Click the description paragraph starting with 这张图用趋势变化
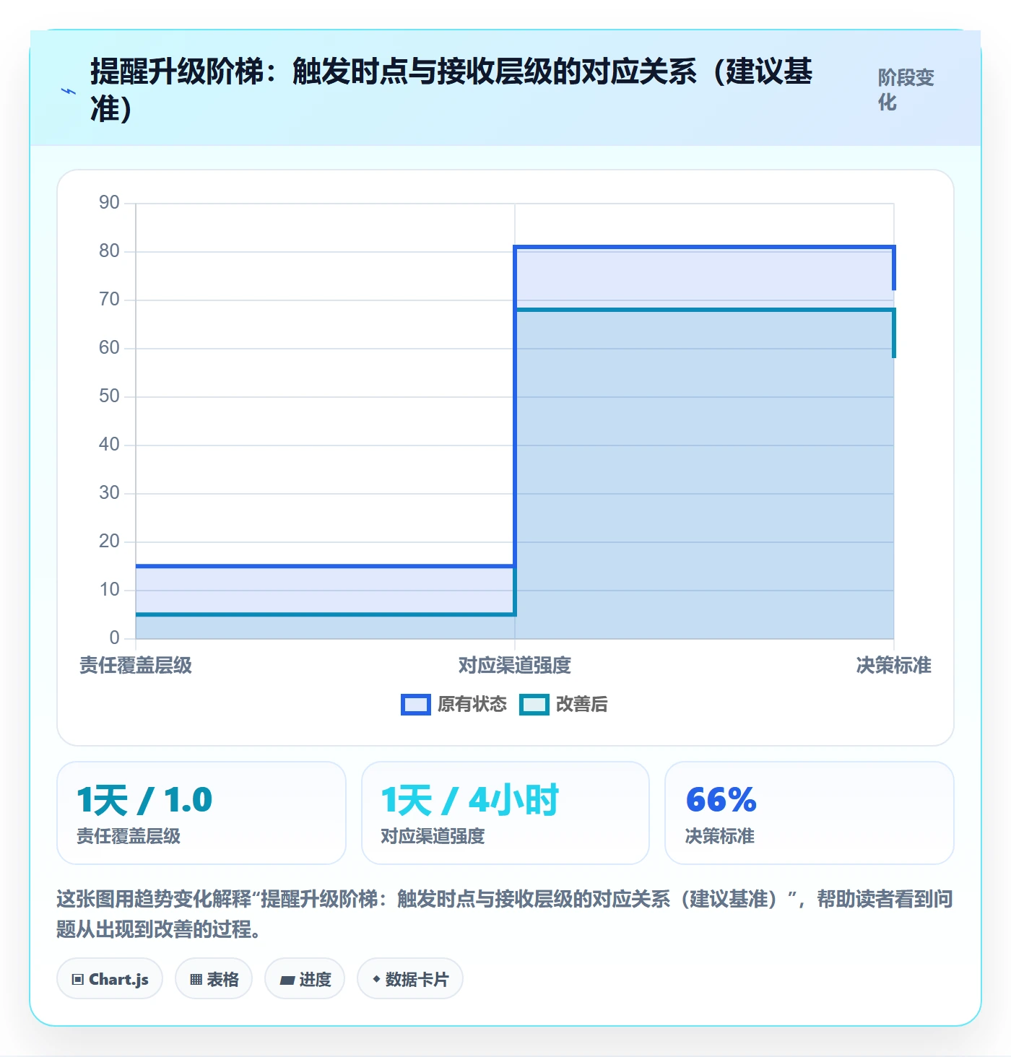 point(505,914)
